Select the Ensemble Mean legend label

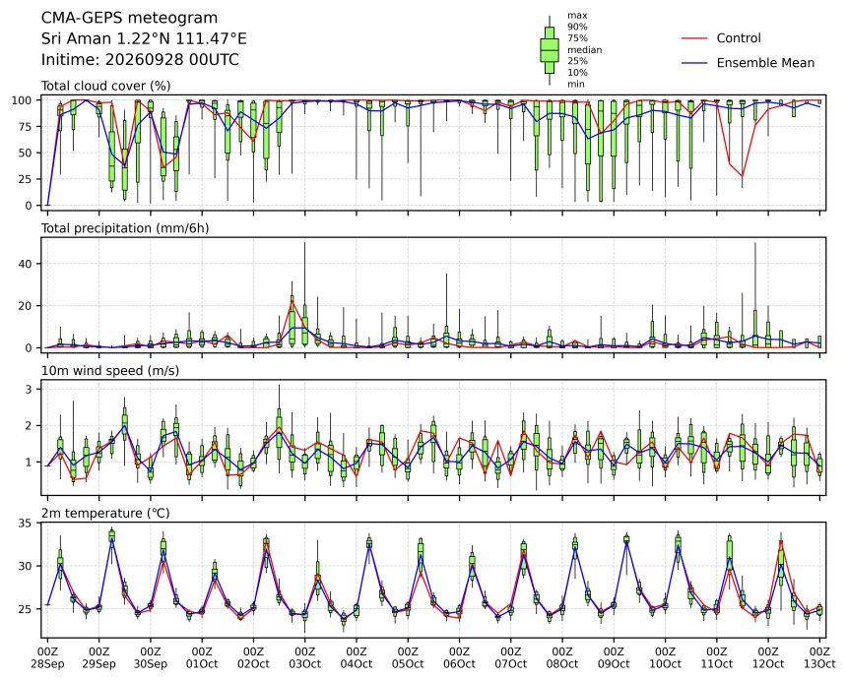765,63
